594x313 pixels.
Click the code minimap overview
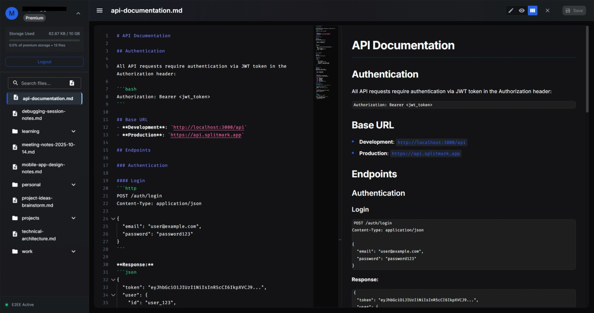(325, 61)
